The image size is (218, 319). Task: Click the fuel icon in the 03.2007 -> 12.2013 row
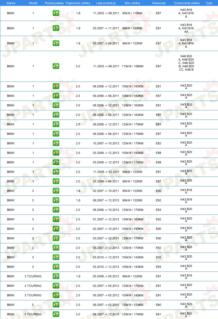click(x=56, y=248)
